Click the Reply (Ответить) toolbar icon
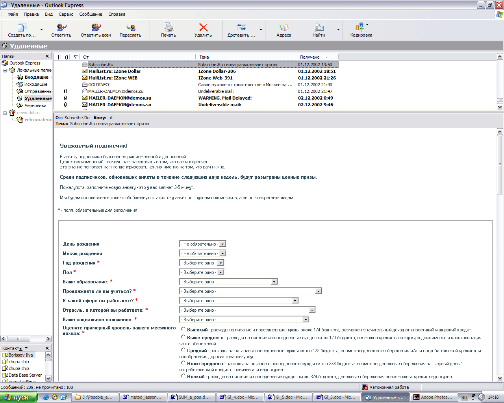The image size is (504, 403). click(61, 28)
